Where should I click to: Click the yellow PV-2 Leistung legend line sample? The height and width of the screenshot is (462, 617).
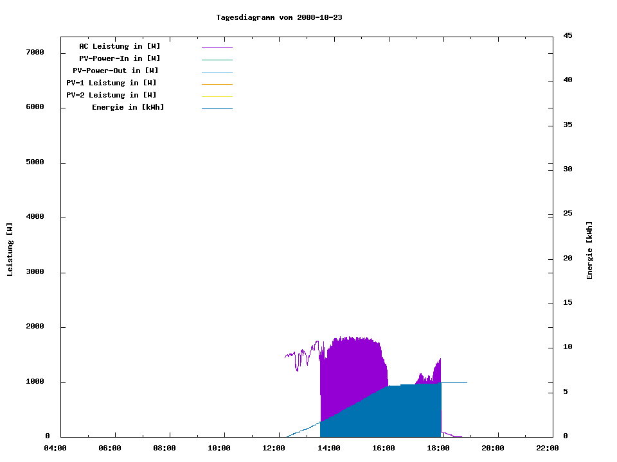pyautogui.click(x=217, y=96)
